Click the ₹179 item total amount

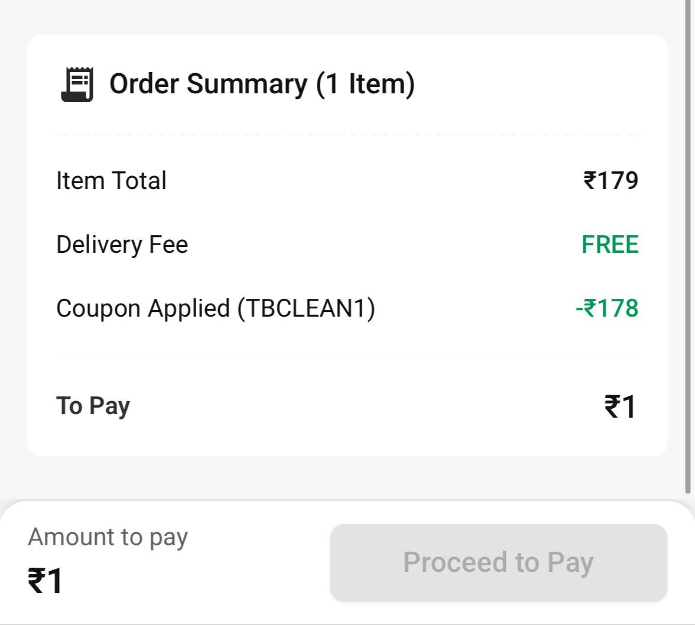(x=610, y=181)
